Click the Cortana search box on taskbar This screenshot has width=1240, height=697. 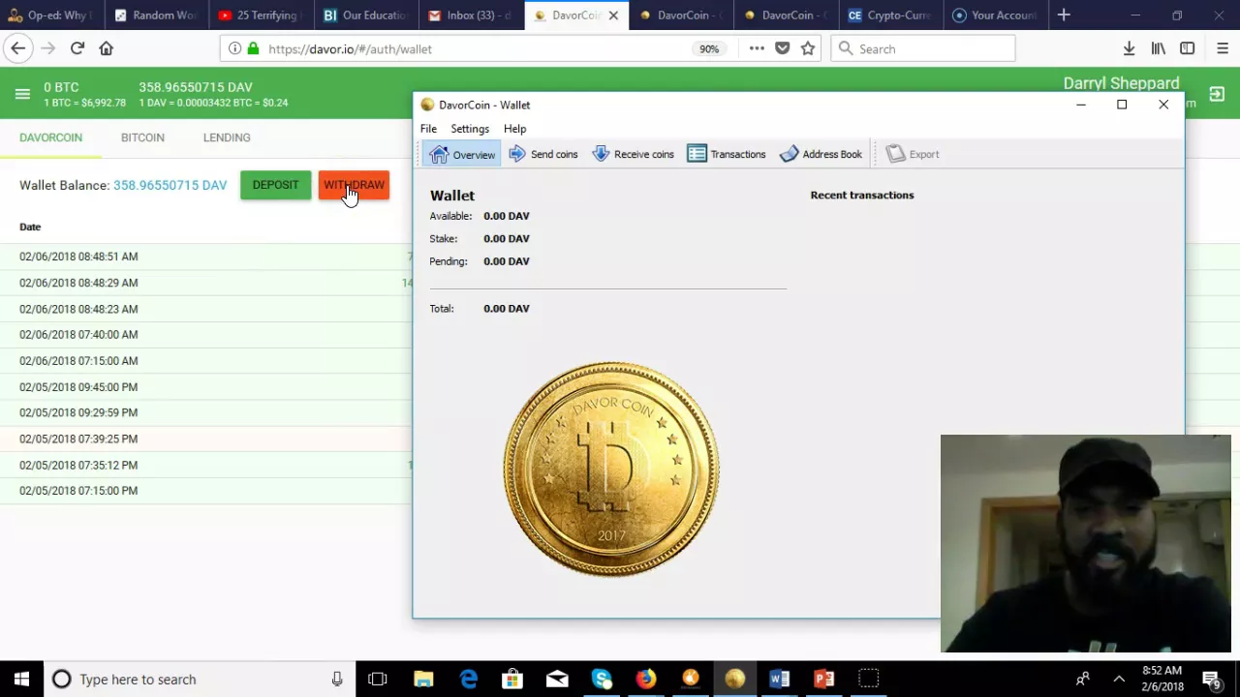click(199, 679)
